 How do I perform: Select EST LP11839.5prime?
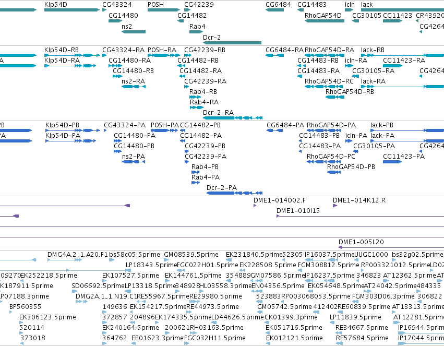point(355,317)
